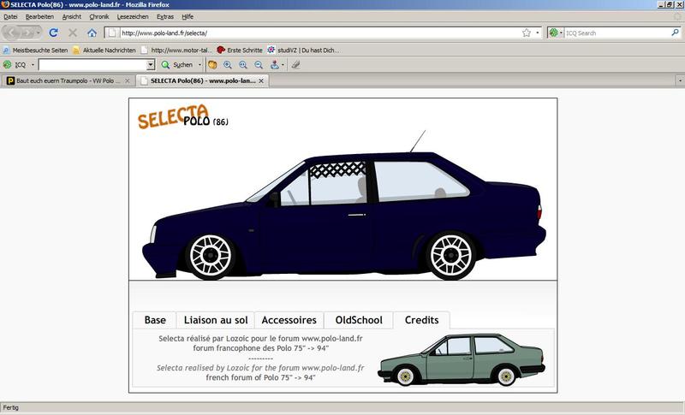Screen dimensions: 685x415
Task: Open the Datei menu
Action: (x=10, y=16)
